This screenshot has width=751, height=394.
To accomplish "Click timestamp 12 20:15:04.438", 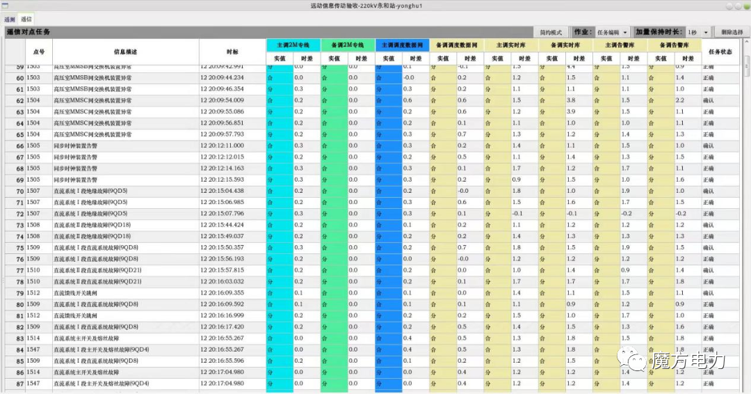I will (x=222, y=191).
